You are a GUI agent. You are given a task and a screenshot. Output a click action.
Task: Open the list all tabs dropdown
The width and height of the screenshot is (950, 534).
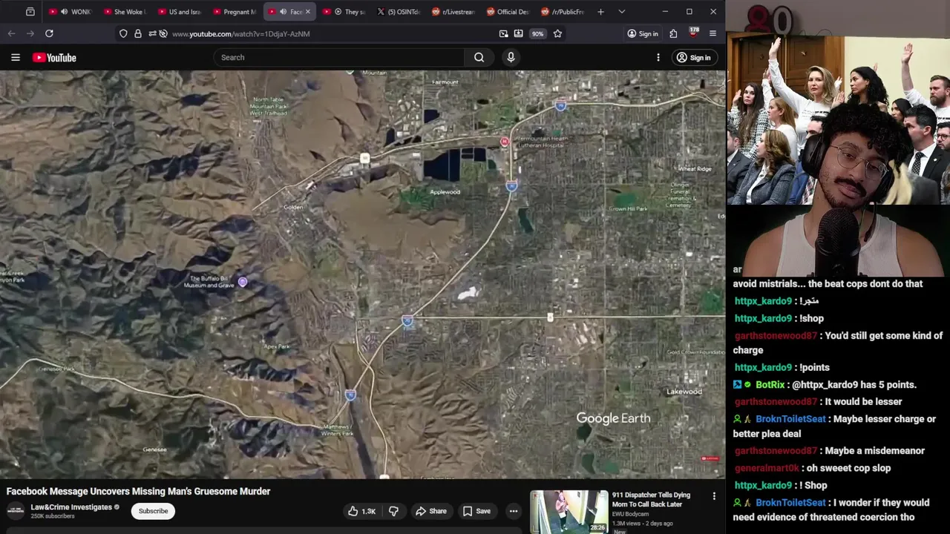click(621, 12)
